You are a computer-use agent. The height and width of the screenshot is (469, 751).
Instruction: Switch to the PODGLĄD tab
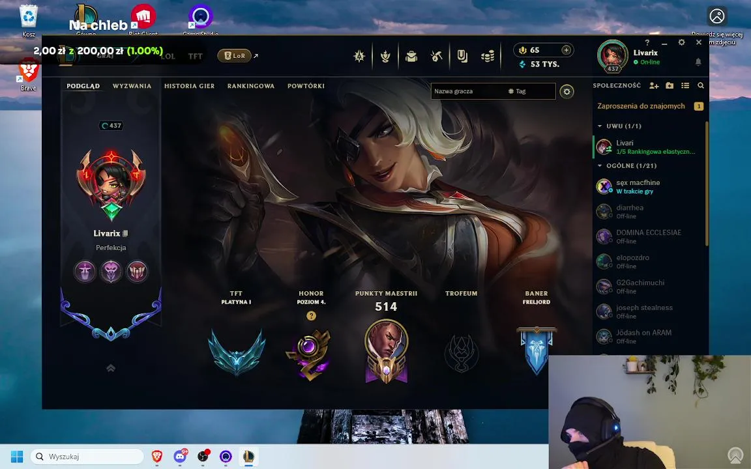[83, 86]
